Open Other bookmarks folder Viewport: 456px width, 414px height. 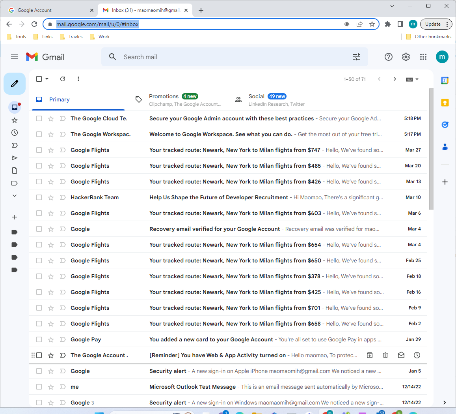(x=429, y=37)
